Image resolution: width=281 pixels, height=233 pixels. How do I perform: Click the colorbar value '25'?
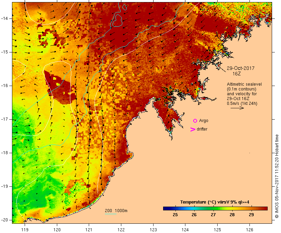click(175, 215)
